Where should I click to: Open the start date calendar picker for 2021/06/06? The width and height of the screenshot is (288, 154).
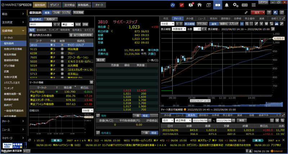(210, 120)
